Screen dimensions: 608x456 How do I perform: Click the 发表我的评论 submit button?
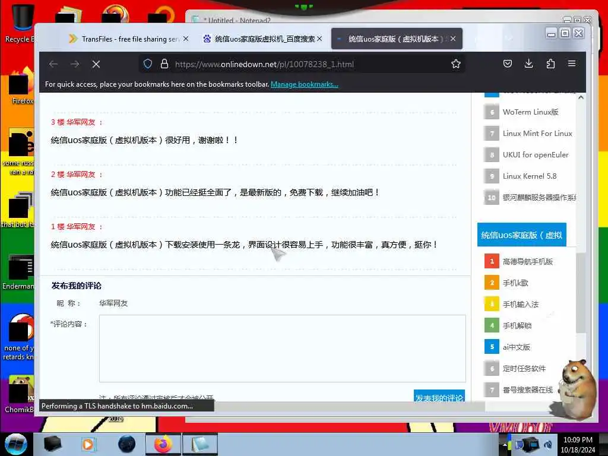[x=439, y=395]
